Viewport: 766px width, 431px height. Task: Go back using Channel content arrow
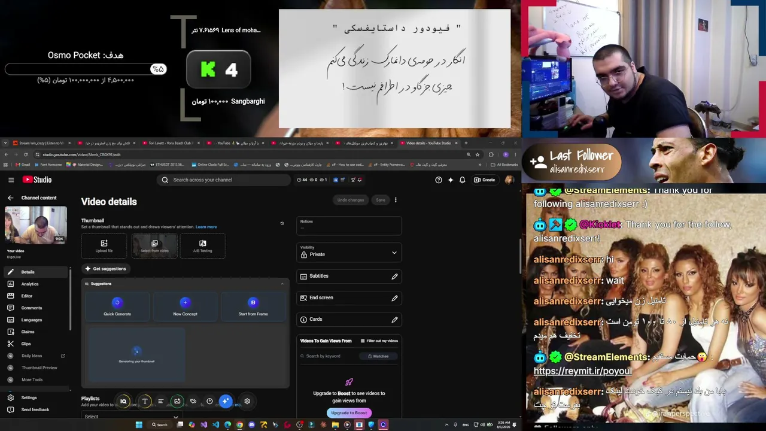pos(10,198)
